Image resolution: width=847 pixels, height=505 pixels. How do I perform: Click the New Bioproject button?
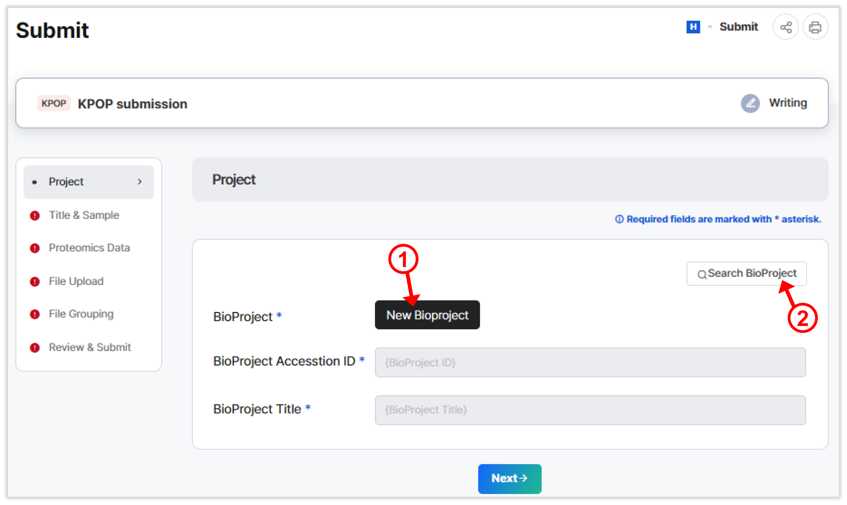point(427,315)
